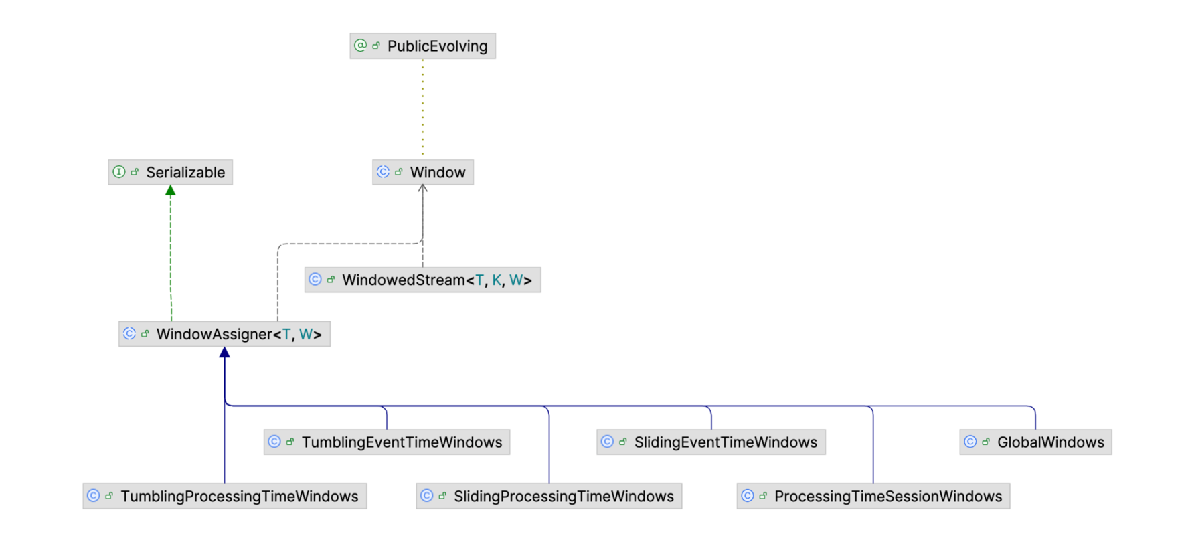Click the class icon on TumblingProcessingTimeWindows
The width and height of the screenshot is (1184, 538).
click(94, 496)
